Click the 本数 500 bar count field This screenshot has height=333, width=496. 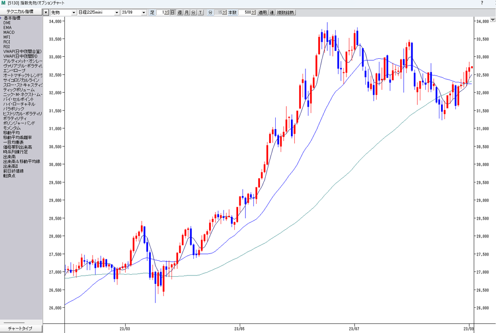(x=245, y=12)
